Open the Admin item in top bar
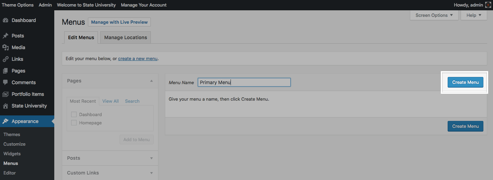Screen dimensions: 493x180 pyautogui.click(x=45, y=5)
